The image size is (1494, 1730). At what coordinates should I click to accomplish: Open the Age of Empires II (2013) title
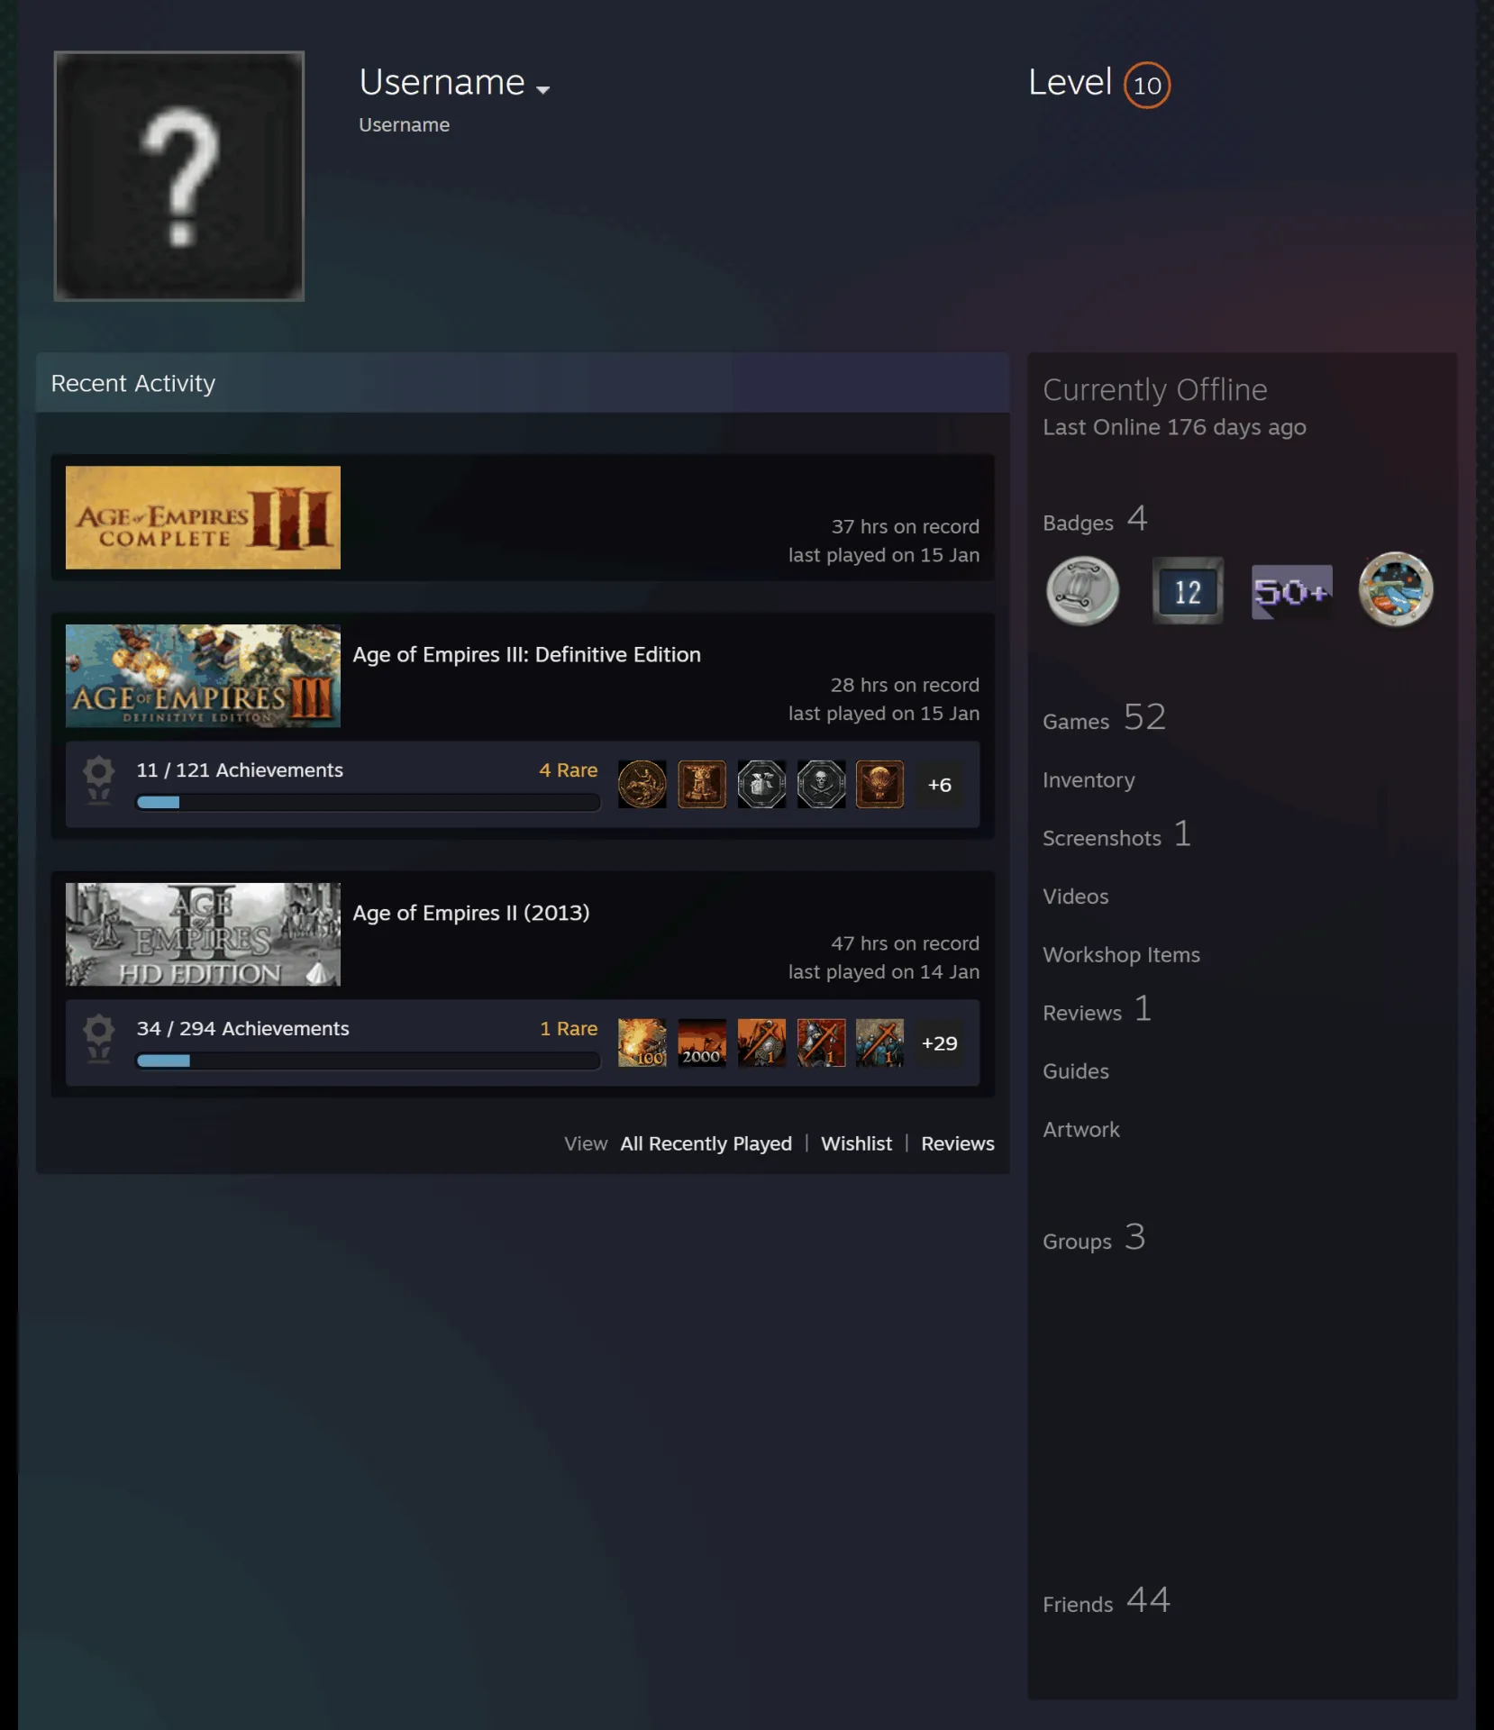[x=471, y=913]
